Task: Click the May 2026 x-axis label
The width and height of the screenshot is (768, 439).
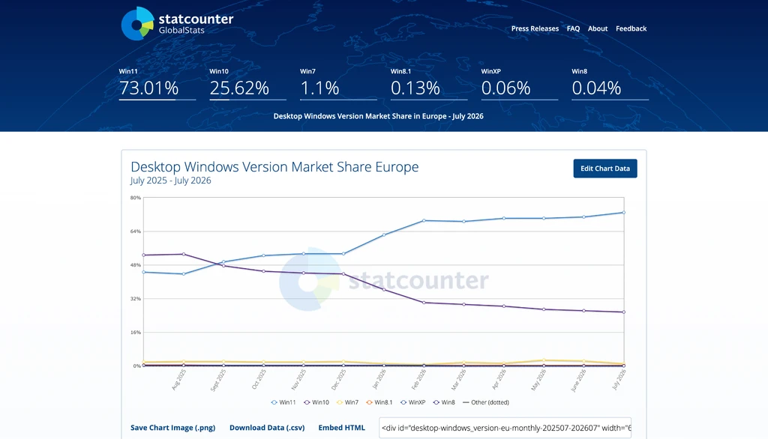Action: tap(538, 380)
